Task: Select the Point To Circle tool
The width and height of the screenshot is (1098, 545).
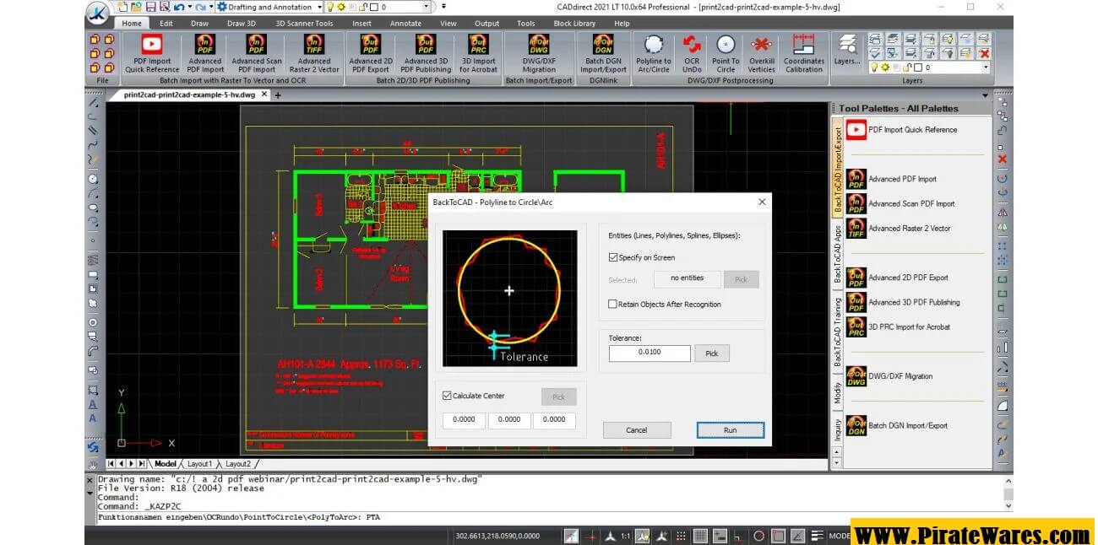Action: point(726,53)
